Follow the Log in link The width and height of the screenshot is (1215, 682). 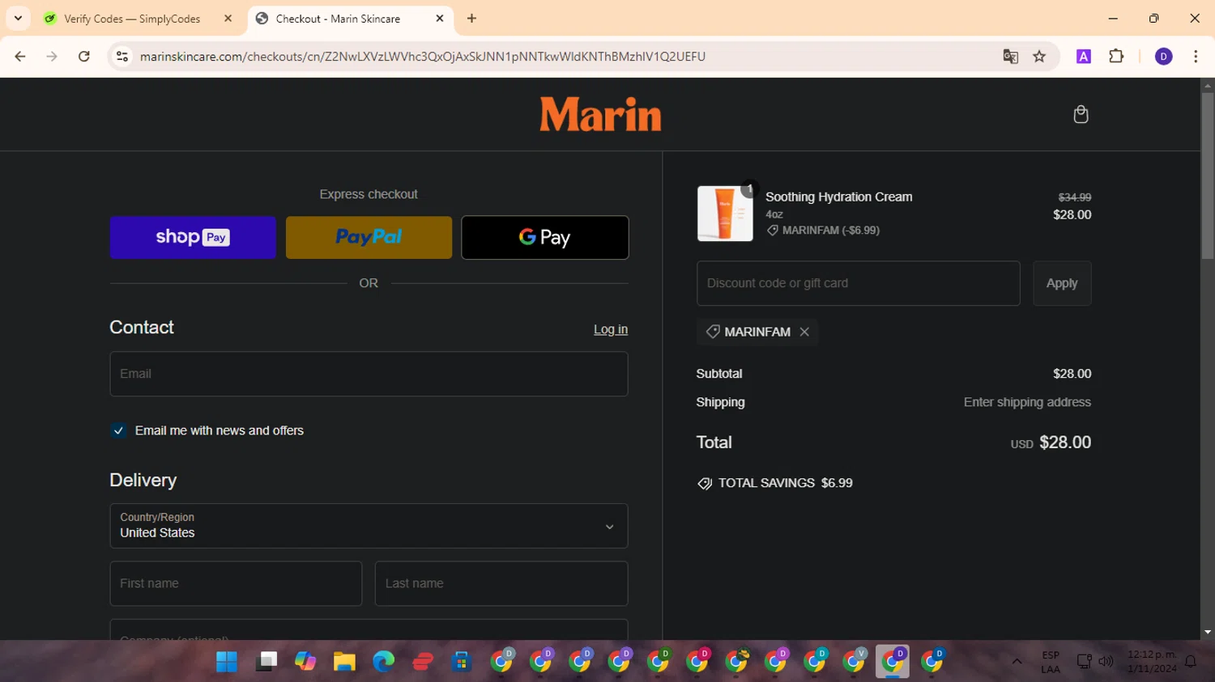pos(611,329)
